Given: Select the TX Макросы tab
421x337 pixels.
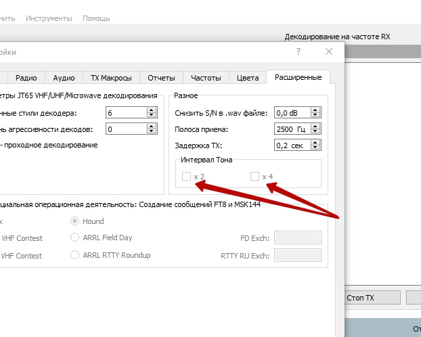Looking at the screenshot, I should [x=111, y=78].
